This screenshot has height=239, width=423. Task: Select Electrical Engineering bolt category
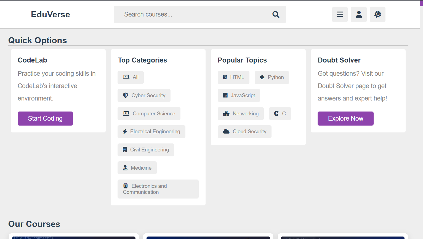tap(151, 132)
